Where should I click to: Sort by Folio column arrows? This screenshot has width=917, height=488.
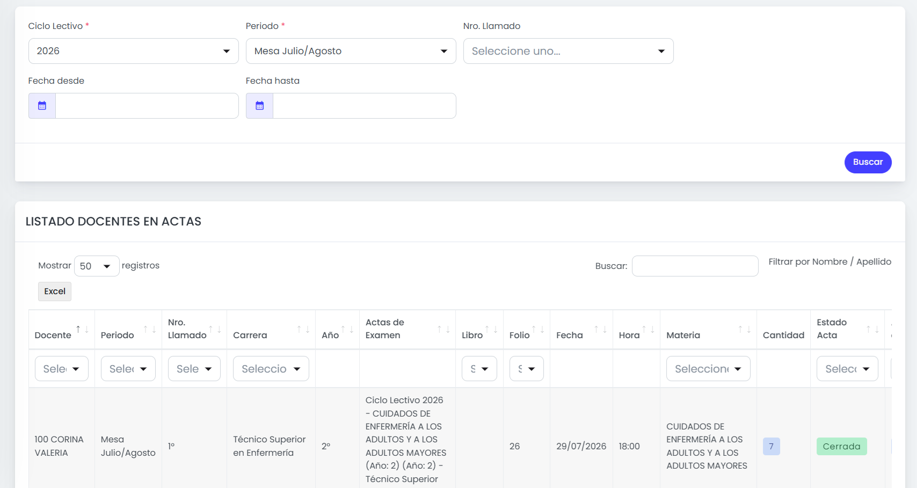coord(538,329)
